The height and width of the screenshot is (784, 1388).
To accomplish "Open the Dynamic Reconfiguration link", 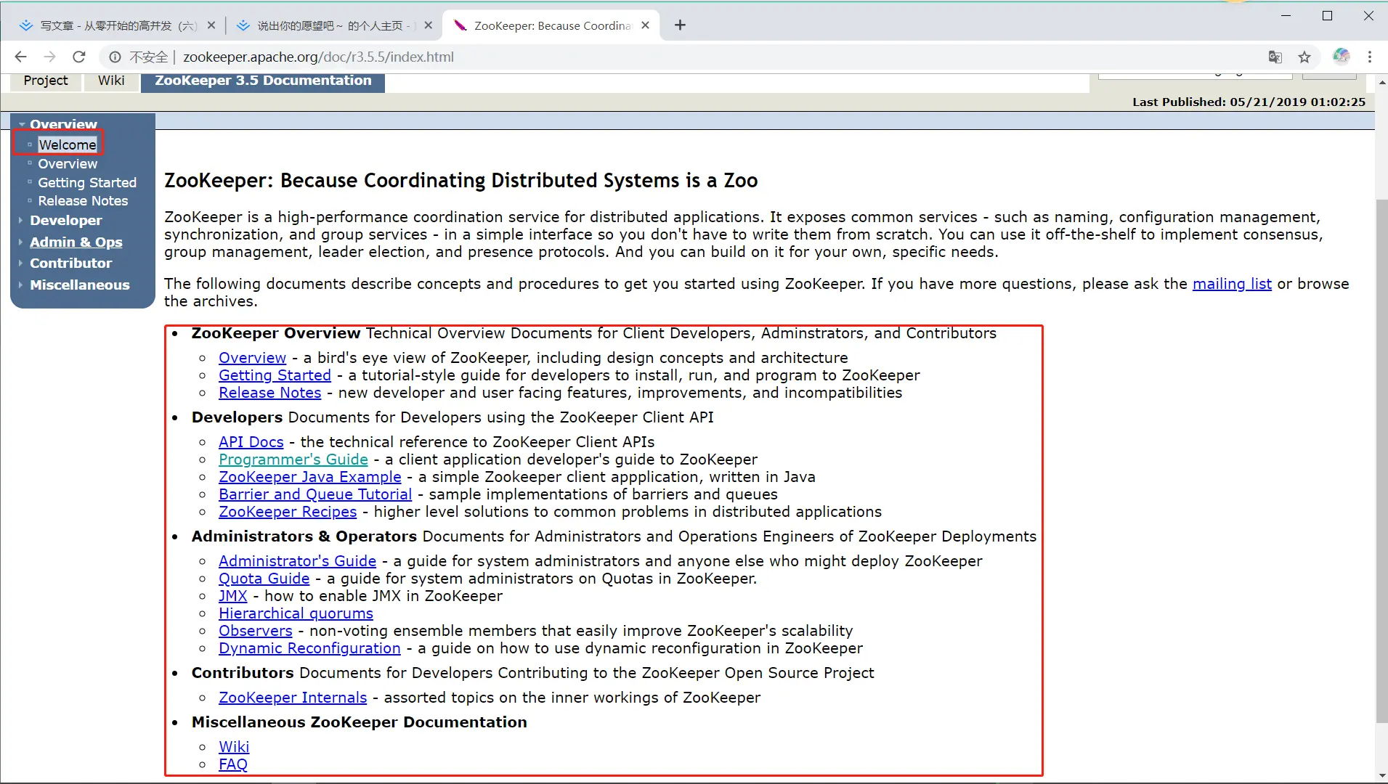I will point(309,648).
